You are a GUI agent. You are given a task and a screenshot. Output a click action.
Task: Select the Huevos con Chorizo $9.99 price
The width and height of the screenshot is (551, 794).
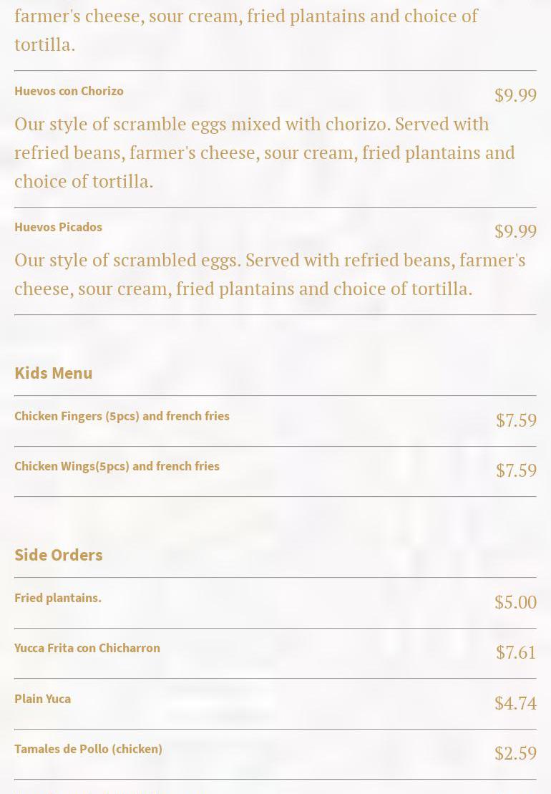point(515,95)
